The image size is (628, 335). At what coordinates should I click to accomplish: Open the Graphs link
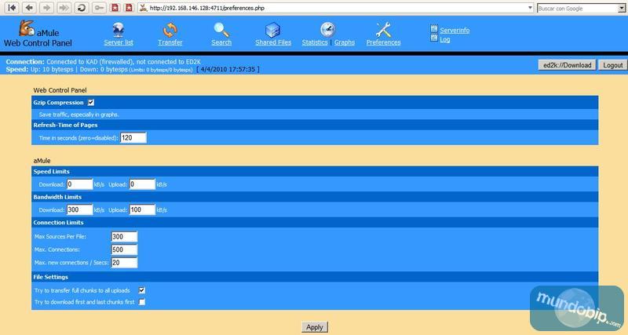pos(345,42)
